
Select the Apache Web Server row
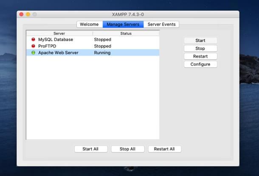pyautogui.click(x=93, y=53)
